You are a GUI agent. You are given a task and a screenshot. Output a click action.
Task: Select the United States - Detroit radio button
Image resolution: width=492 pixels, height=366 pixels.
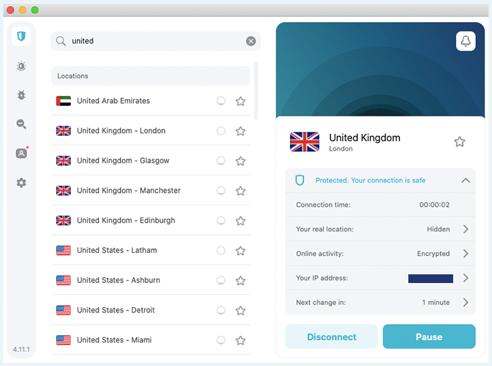click(x=221, y=310)
